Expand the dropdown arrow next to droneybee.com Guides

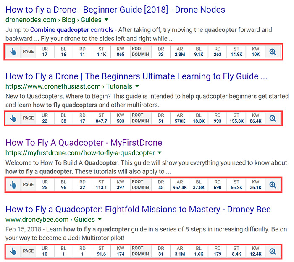coord(100,219)
